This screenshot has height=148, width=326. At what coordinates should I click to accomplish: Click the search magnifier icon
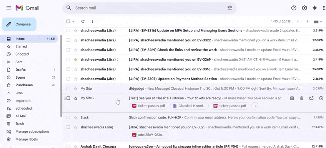point(68,8)
